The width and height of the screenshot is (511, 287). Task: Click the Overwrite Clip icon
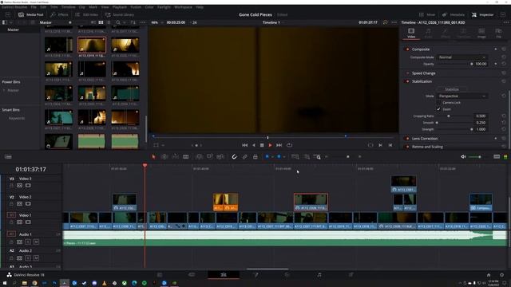[x=209, y=157]
